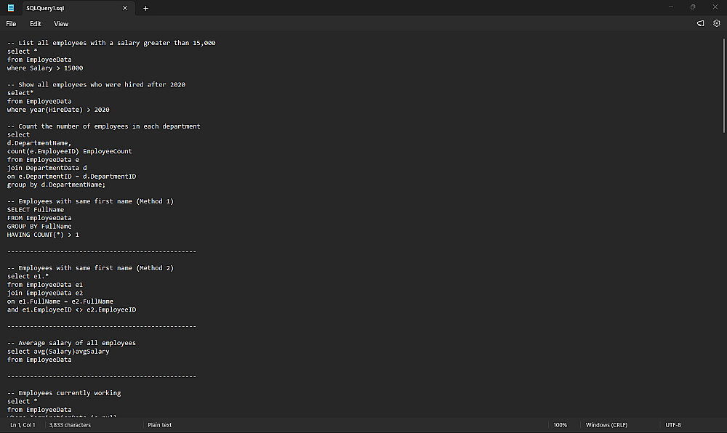727x433 pixels.
Task: Click the Notepad app icon in title bar
Action: 11,8
